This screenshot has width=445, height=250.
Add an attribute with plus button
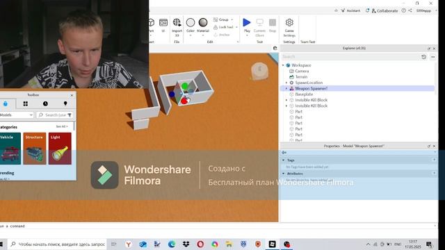coord(434,173)
